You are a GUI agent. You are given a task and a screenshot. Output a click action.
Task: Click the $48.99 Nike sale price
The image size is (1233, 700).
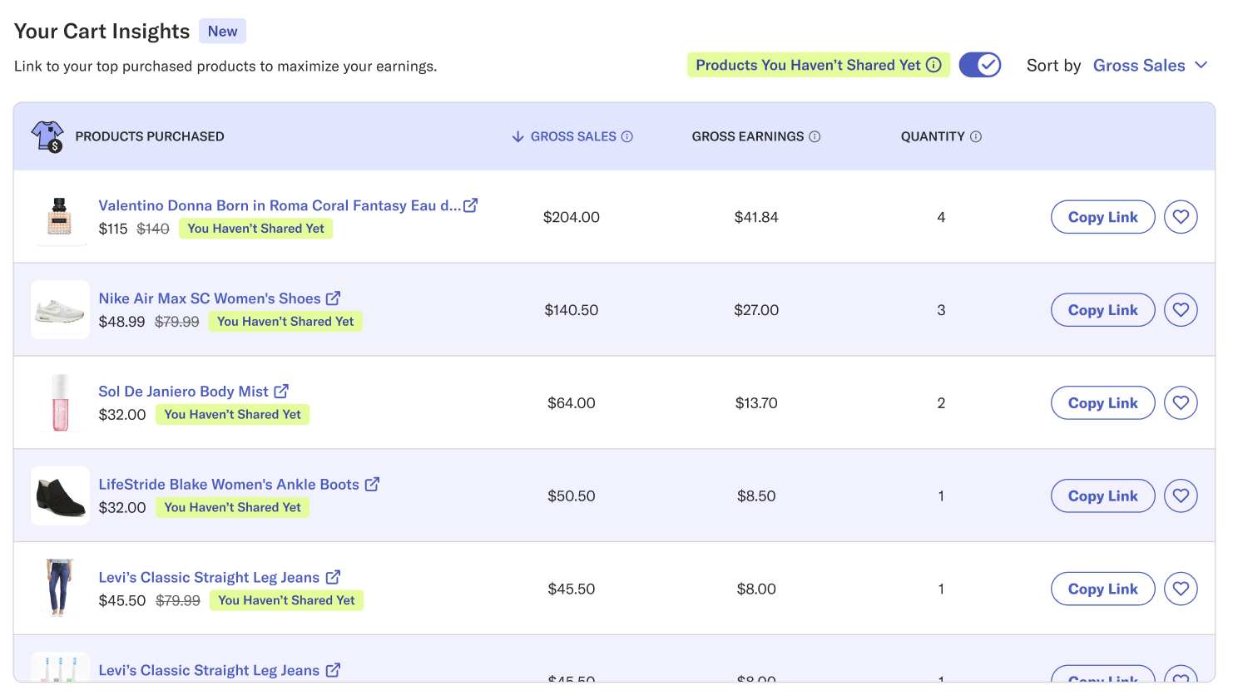[x=121, y=322]
